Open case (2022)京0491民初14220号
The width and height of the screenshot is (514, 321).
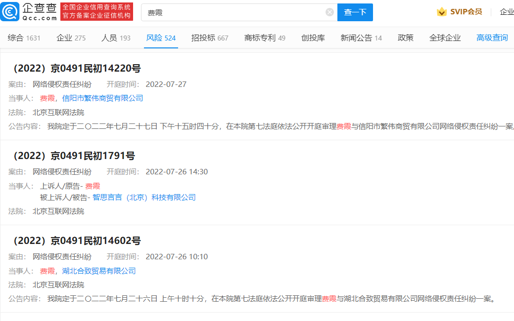pos(77,68)
